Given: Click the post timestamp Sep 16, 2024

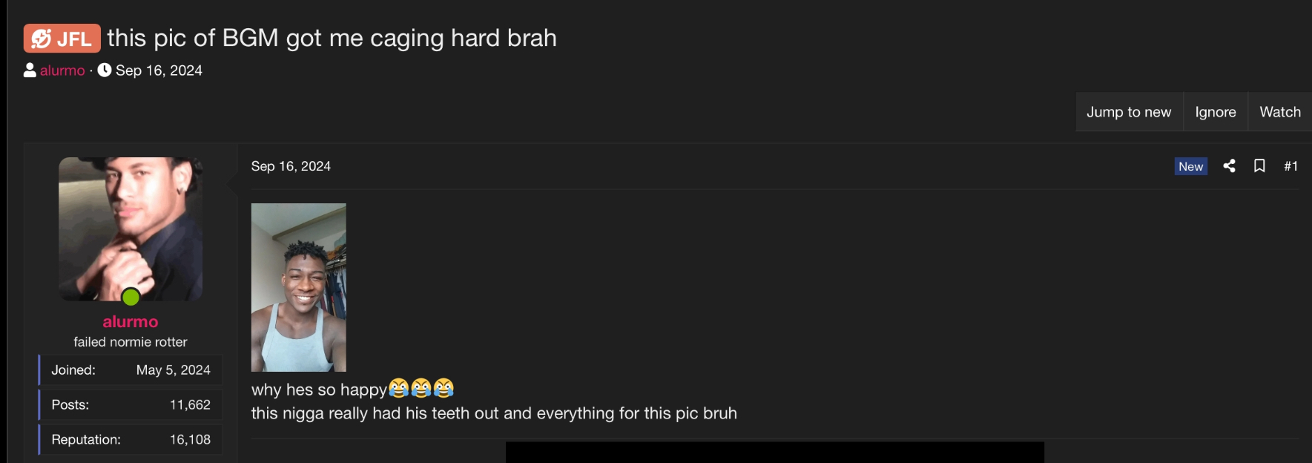Looking at the screenshot, I should (x=291, y=166).
